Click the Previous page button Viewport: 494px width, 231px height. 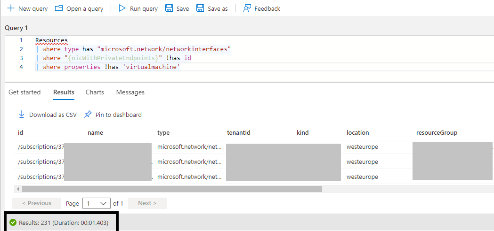coord(36,203)
